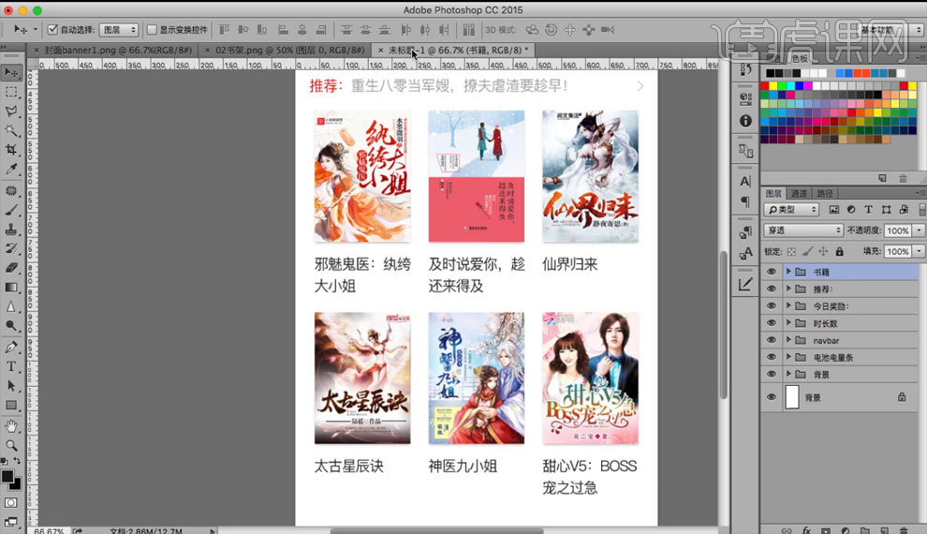The width and height of the screenshot is (927, 534).
Task: Select the Move tool in the toolbox
Action: [11, 72]
